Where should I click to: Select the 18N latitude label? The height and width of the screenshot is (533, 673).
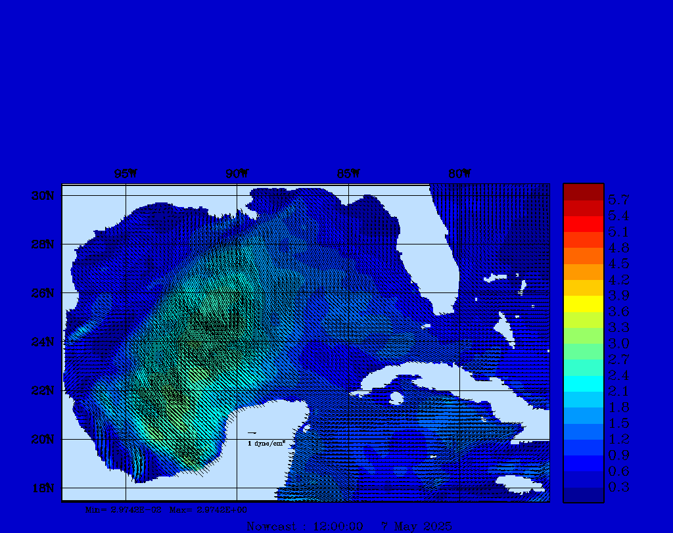(x=43, y=488)
